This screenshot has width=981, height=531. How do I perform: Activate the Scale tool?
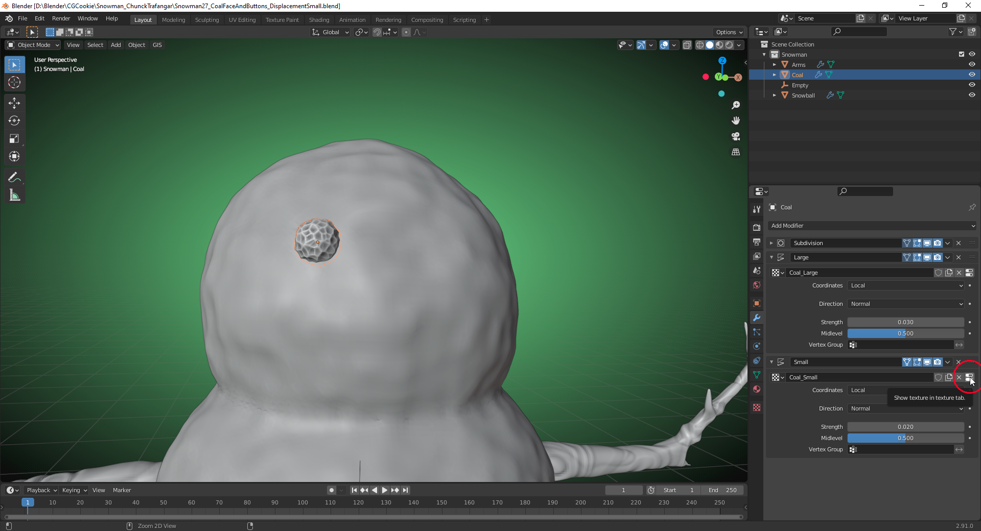pyautogui.click(x=14, y=139)
